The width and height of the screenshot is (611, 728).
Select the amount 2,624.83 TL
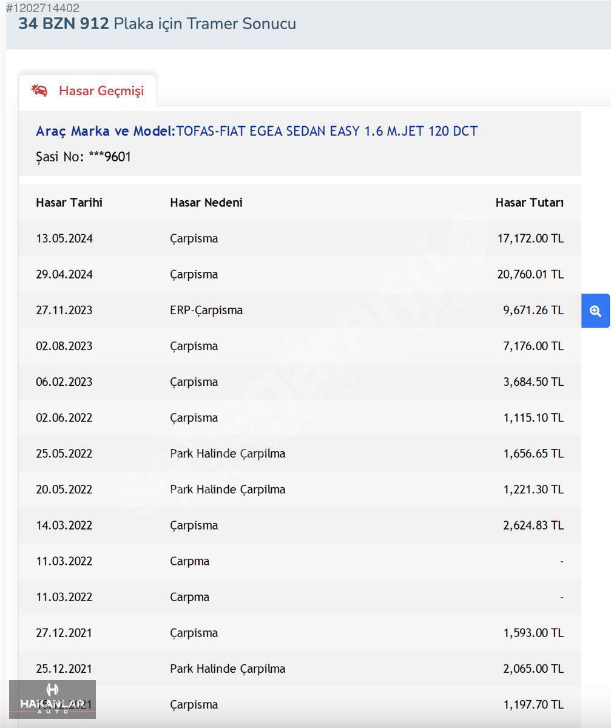[533, 525]
